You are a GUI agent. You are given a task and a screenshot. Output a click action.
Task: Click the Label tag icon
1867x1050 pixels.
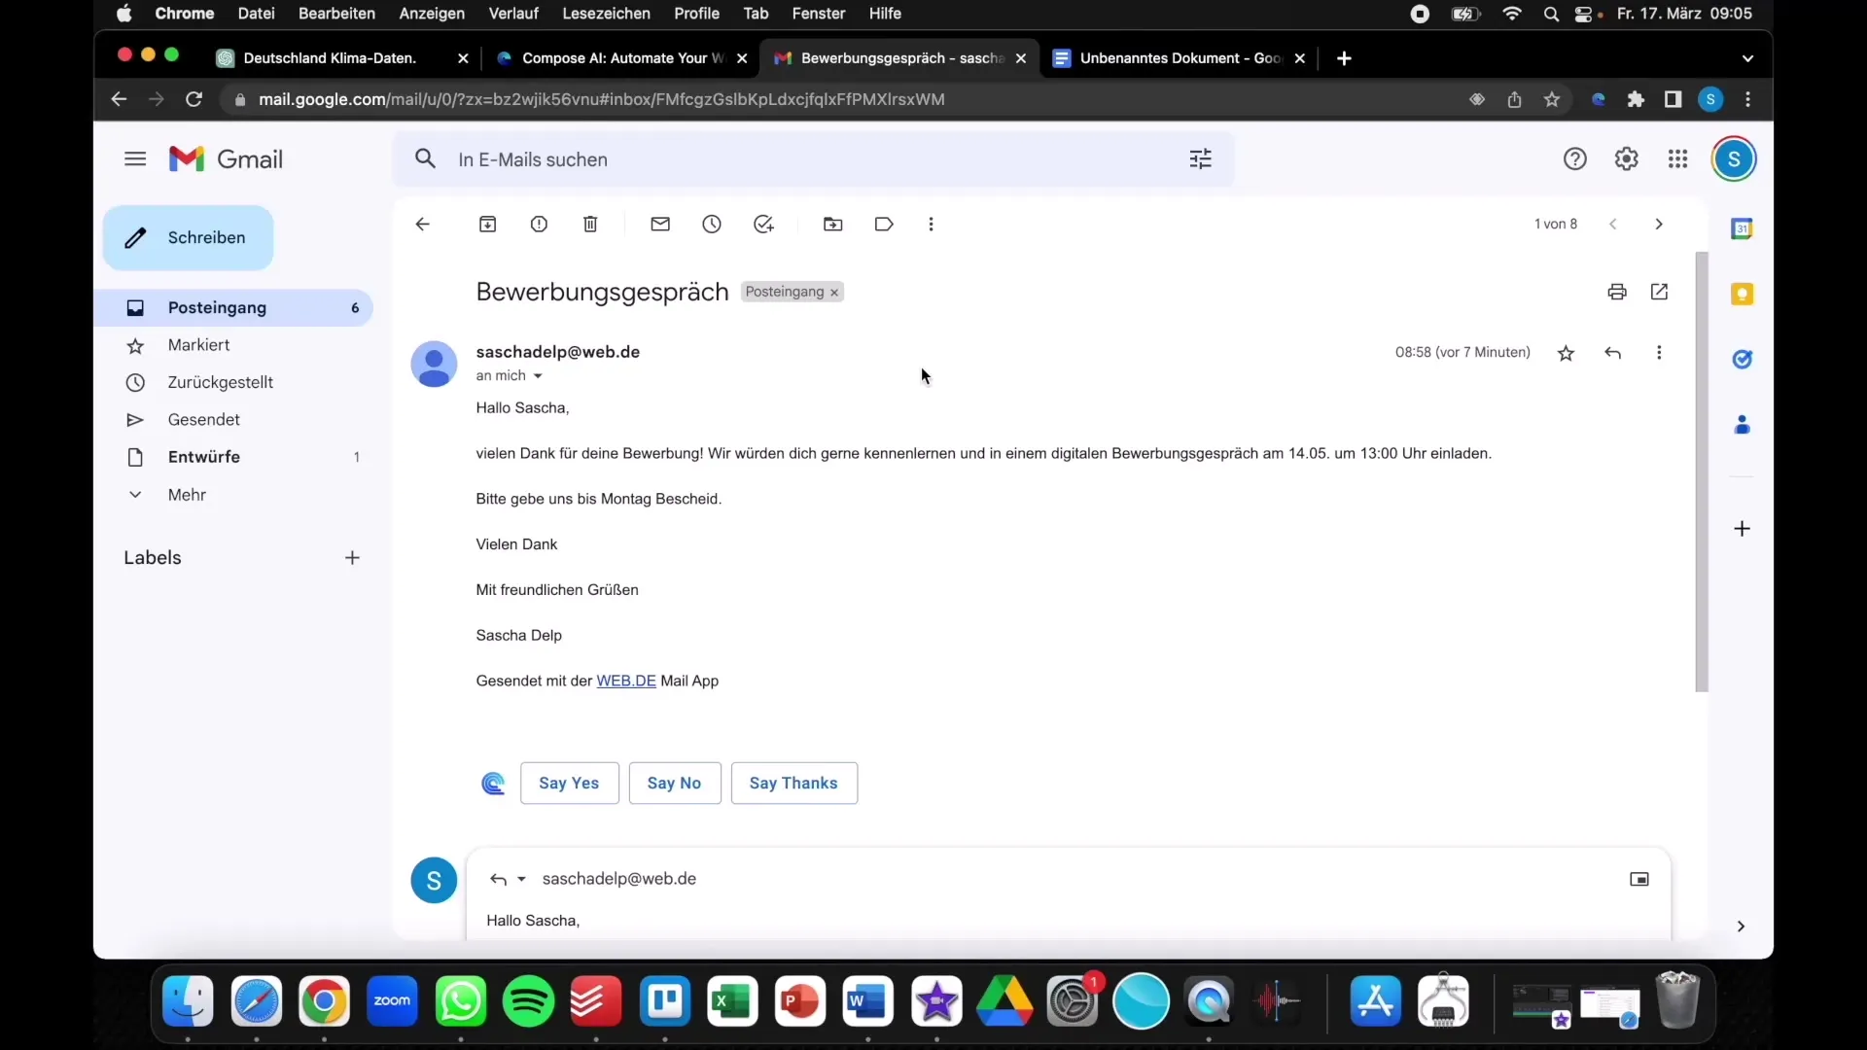pos(882,223)
